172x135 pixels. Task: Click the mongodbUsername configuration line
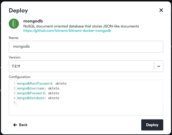point(38,88)
